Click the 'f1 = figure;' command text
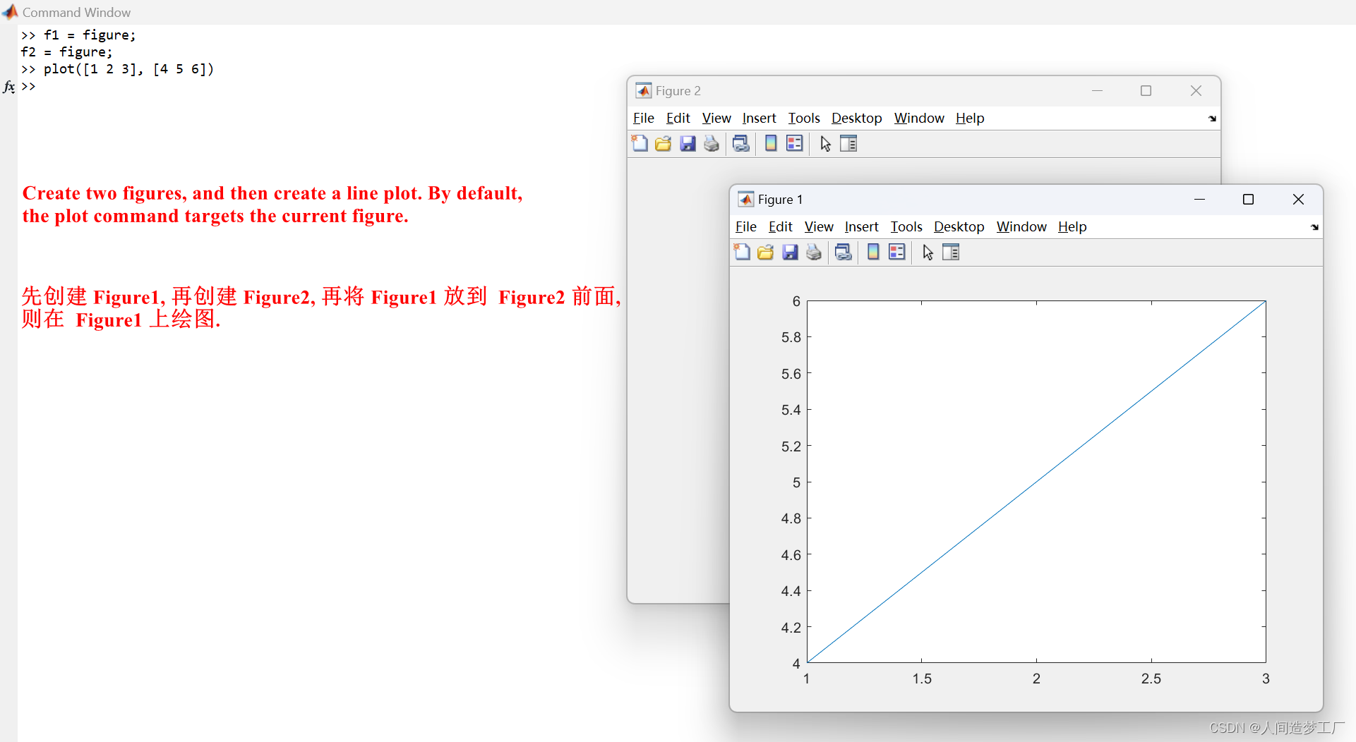This screenshot has width=1356, height=742. click(90, 35)
